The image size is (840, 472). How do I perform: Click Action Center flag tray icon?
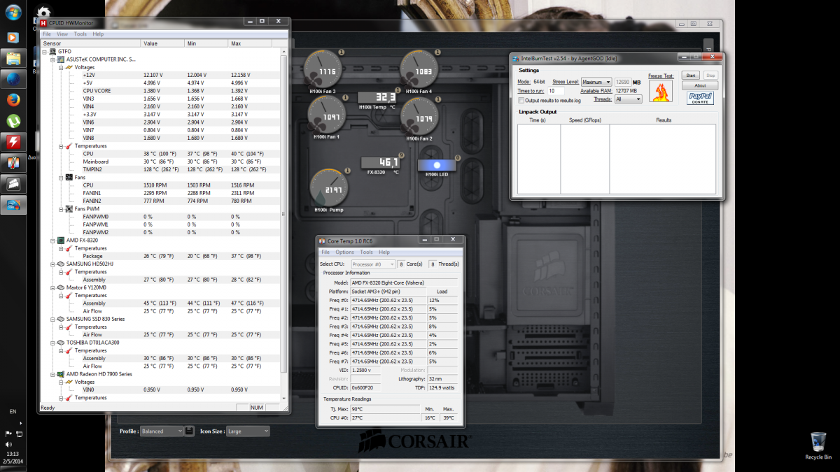tap(8, 434)
